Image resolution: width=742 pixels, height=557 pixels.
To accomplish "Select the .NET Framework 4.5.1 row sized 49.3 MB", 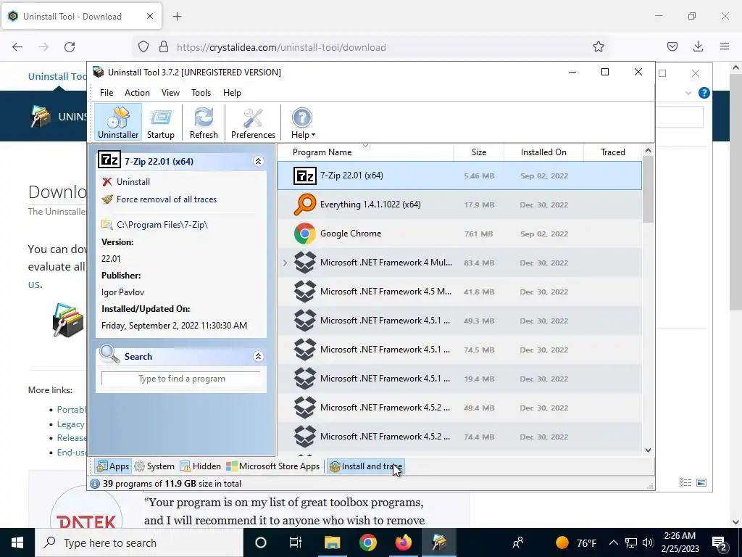I will [459, 321].
